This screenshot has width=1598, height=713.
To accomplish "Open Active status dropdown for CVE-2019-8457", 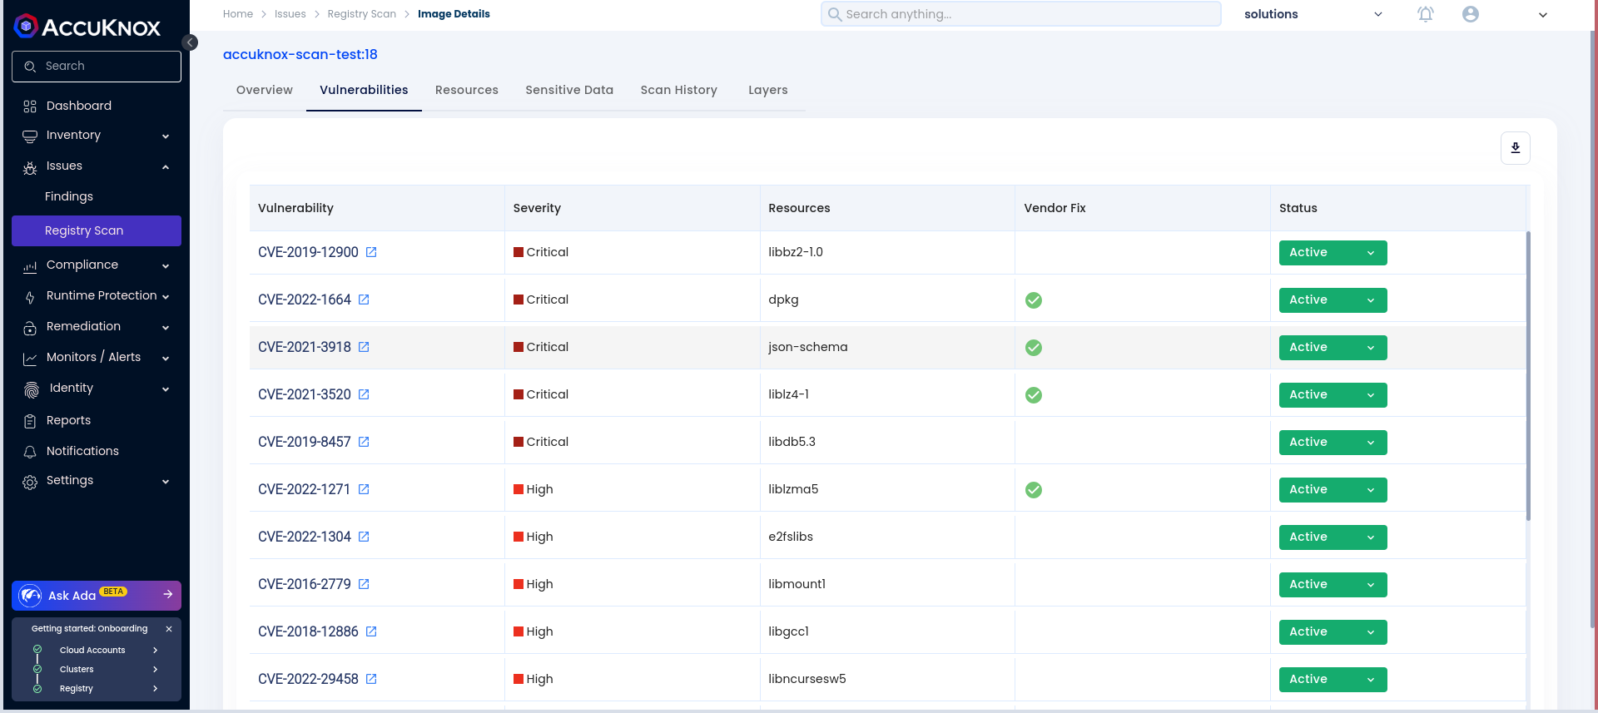I will pyautogui.click(x=1332, y=443).
